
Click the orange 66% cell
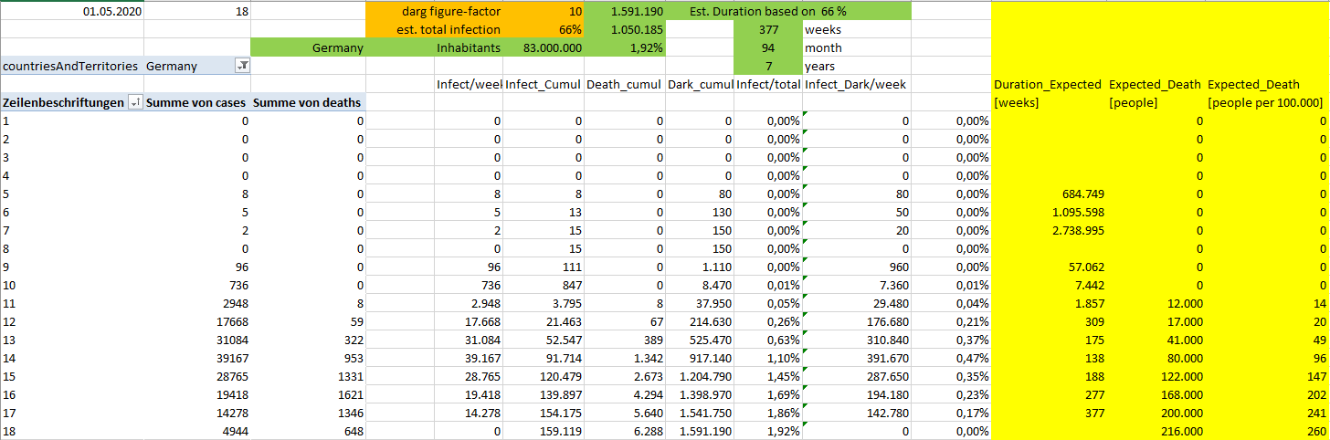click(x=544, y=29)
